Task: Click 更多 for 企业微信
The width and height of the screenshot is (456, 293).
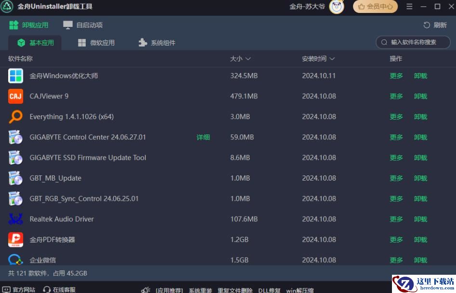Action: coord(396,260)
